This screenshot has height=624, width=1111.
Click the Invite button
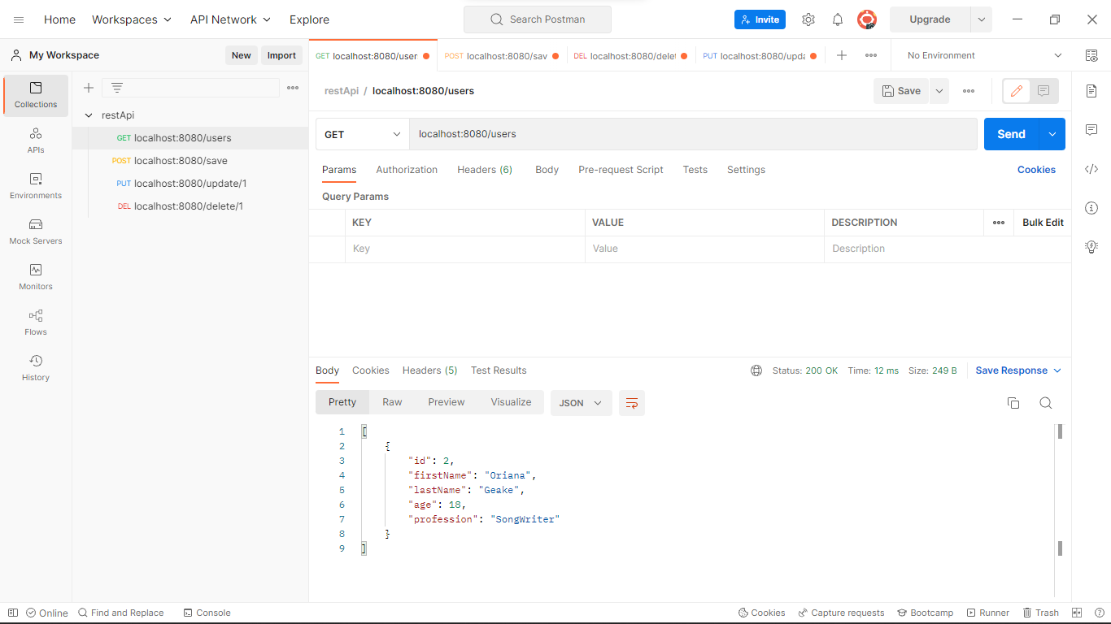760,19
